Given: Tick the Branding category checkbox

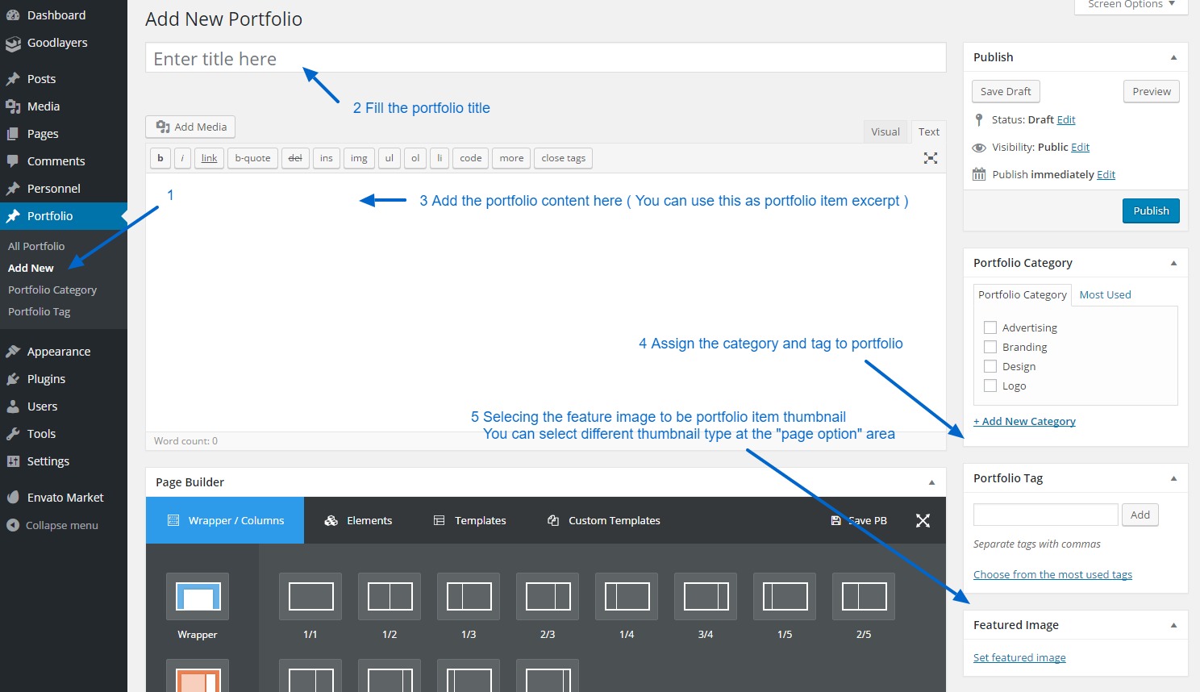Looking at the screenshot, I should point(990,347).
